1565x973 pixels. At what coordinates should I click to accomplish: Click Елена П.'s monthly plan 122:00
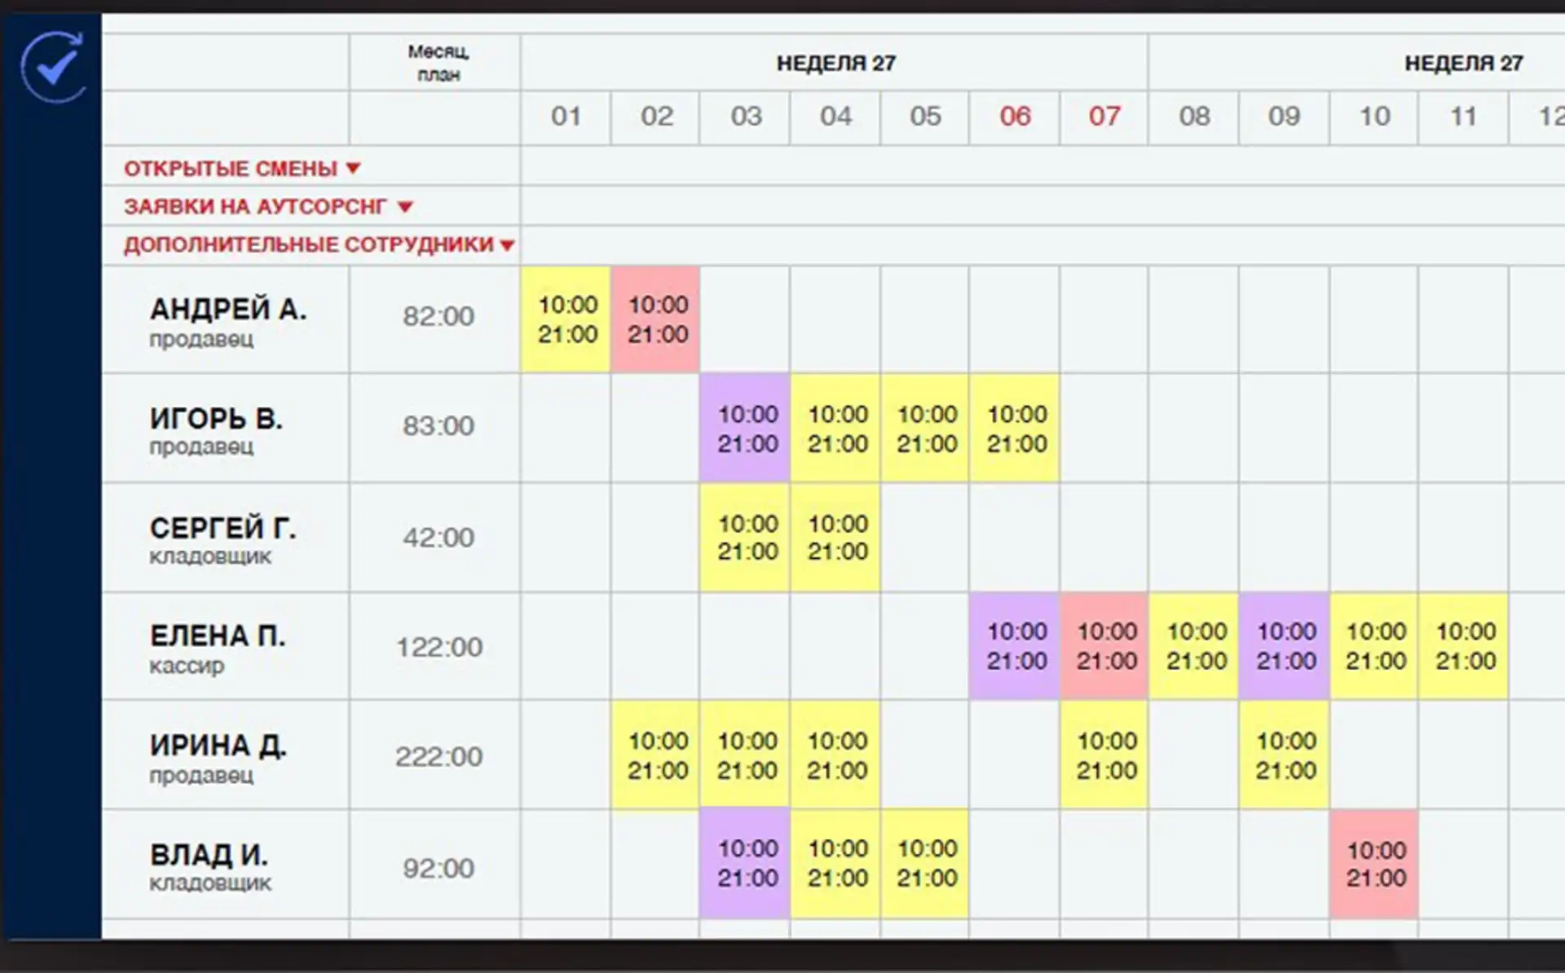439,647
